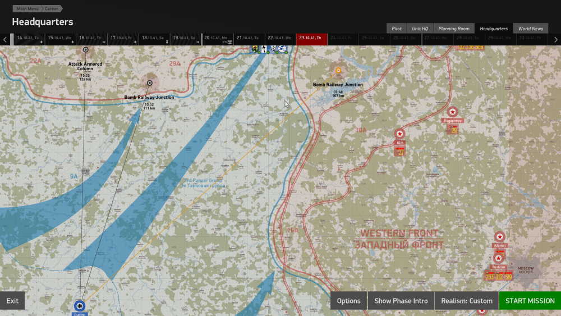561x316 pixels.
Task: Open the Unit HQ tab
Action: click(420, 29)
